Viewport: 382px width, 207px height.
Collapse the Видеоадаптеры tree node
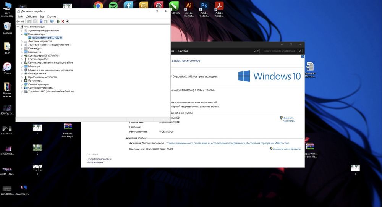pos(22,34)
